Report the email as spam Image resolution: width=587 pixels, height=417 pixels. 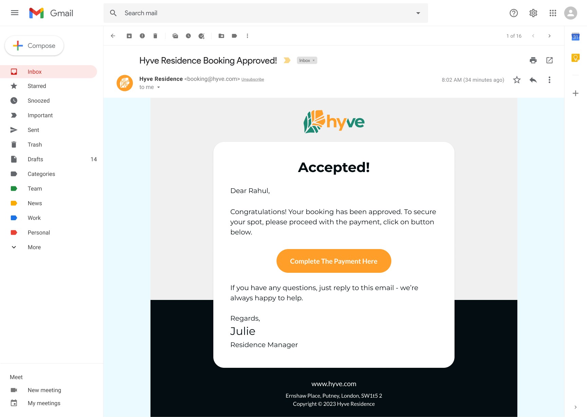[142, 36]
